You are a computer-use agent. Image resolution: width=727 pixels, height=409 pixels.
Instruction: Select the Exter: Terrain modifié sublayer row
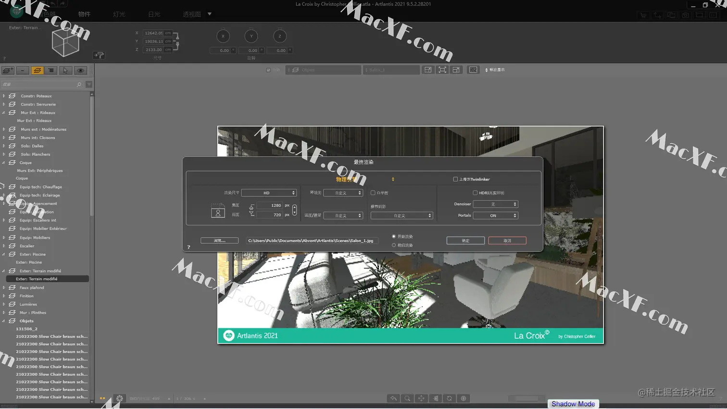coord(47,279)
